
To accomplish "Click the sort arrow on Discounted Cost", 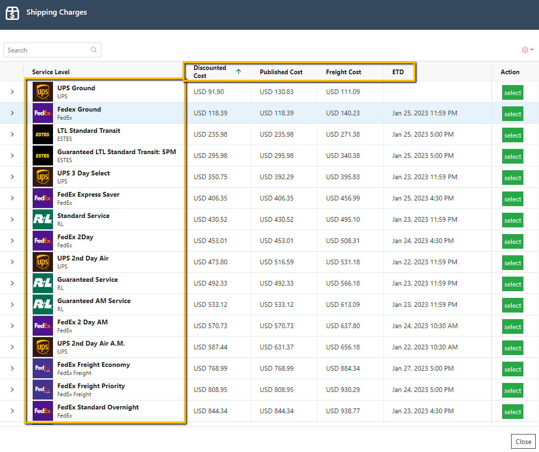I will 239,71.
